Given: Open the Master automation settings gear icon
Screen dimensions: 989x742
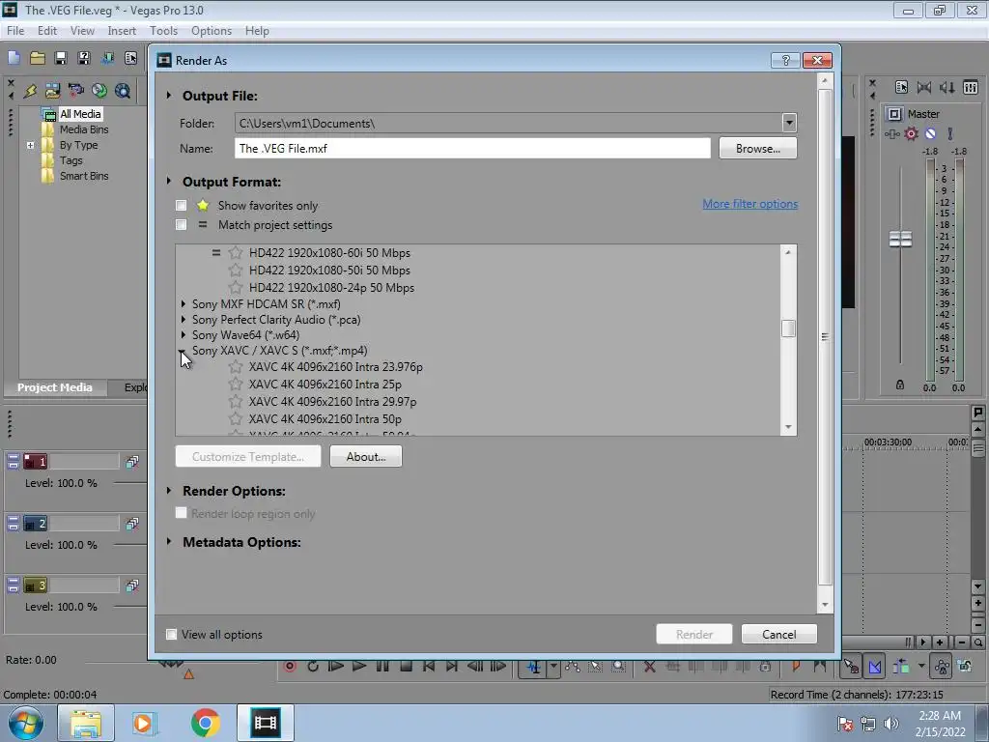Looking at the screenshot, I should click(x=912, y=133).
